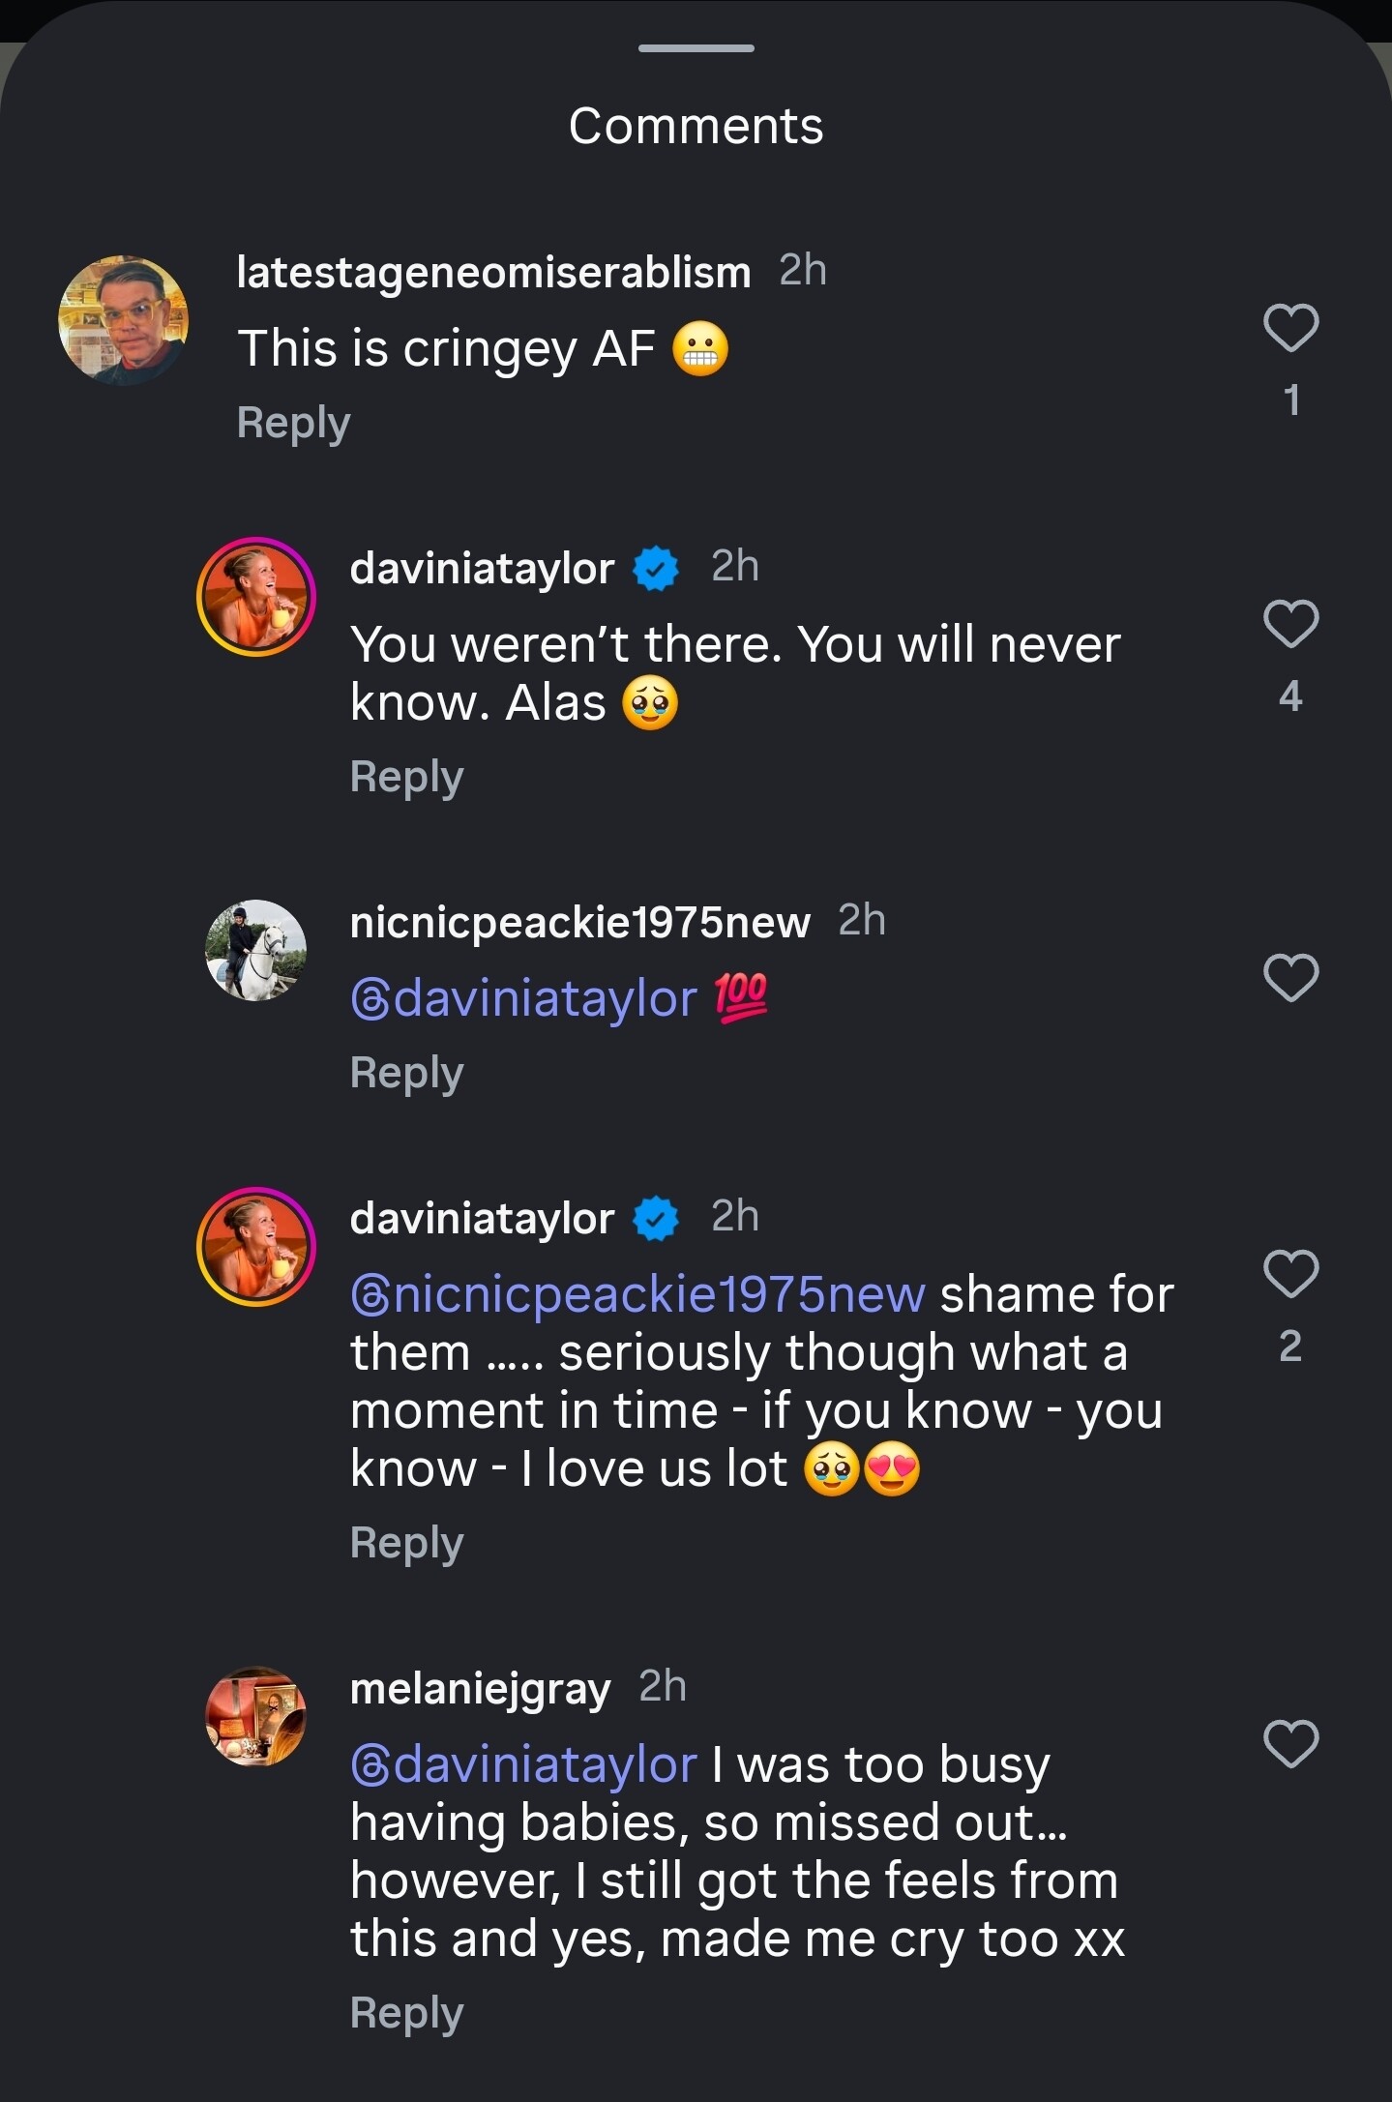Open the @nicnicpeackie1975new mention link
Screen dimensions: 1392x2102
638,1294
